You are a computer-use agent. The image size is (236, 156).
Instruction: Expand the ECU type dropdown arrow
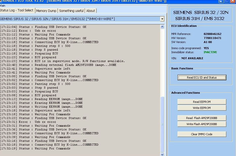coord(162,19)
